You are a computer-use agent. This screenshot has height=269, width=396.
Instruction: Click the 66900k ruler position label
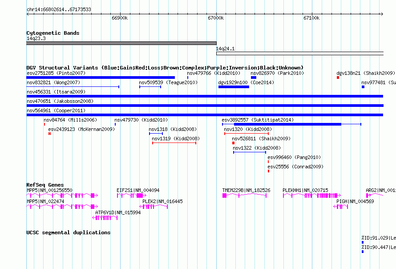[120, 18]
